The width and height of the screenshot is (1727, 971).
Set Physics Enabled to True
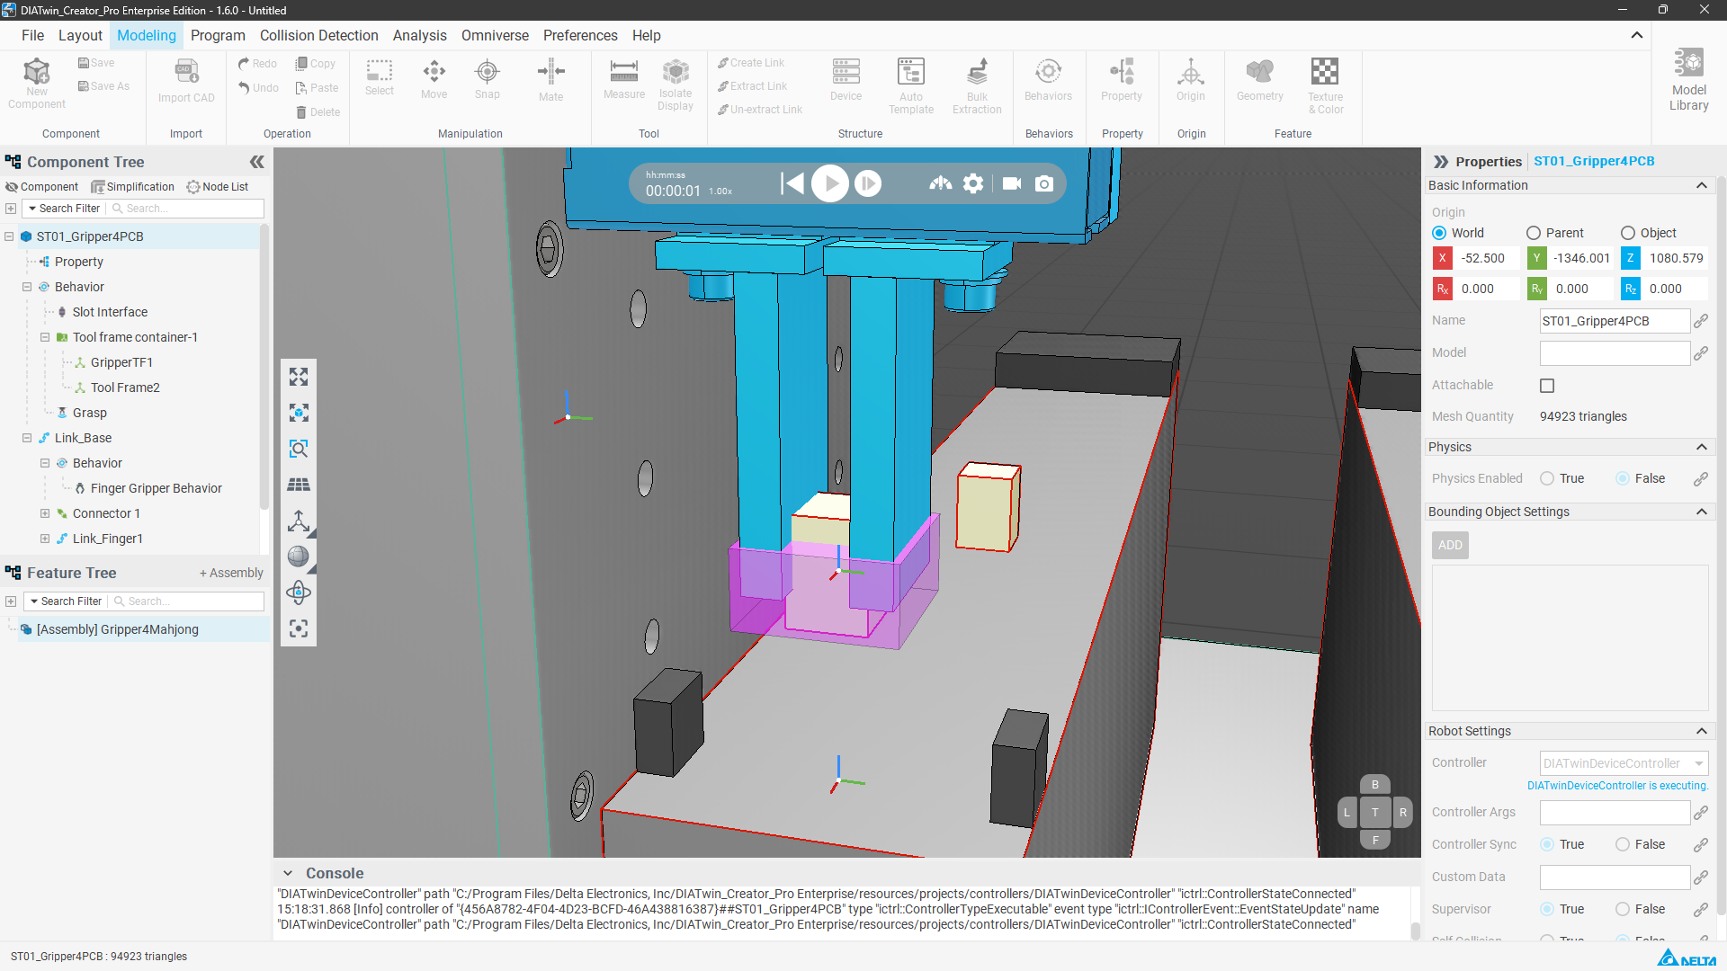pyautogui.click(x=1547, y=478)
